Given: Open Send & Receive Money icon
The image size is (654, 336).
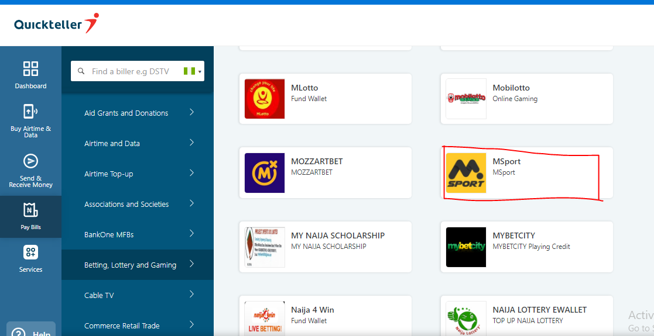Looking at the screenshot, I should pos(30,161).
